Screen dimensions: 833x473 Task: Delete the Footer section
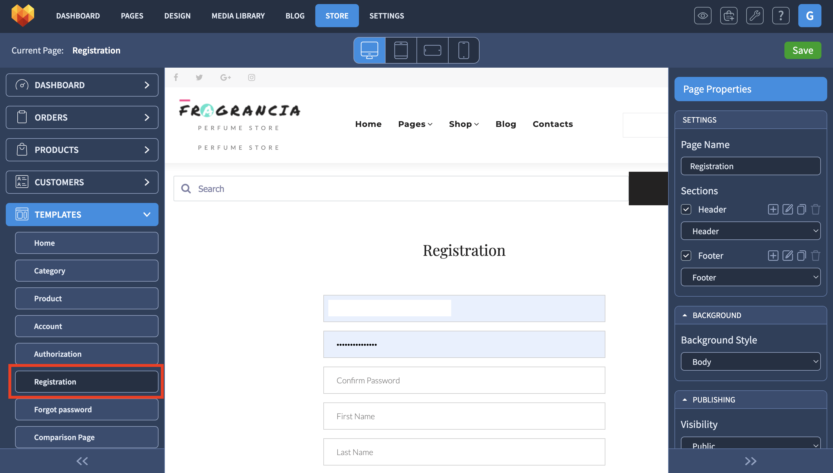pyautogui.click(x=815, y=256)
